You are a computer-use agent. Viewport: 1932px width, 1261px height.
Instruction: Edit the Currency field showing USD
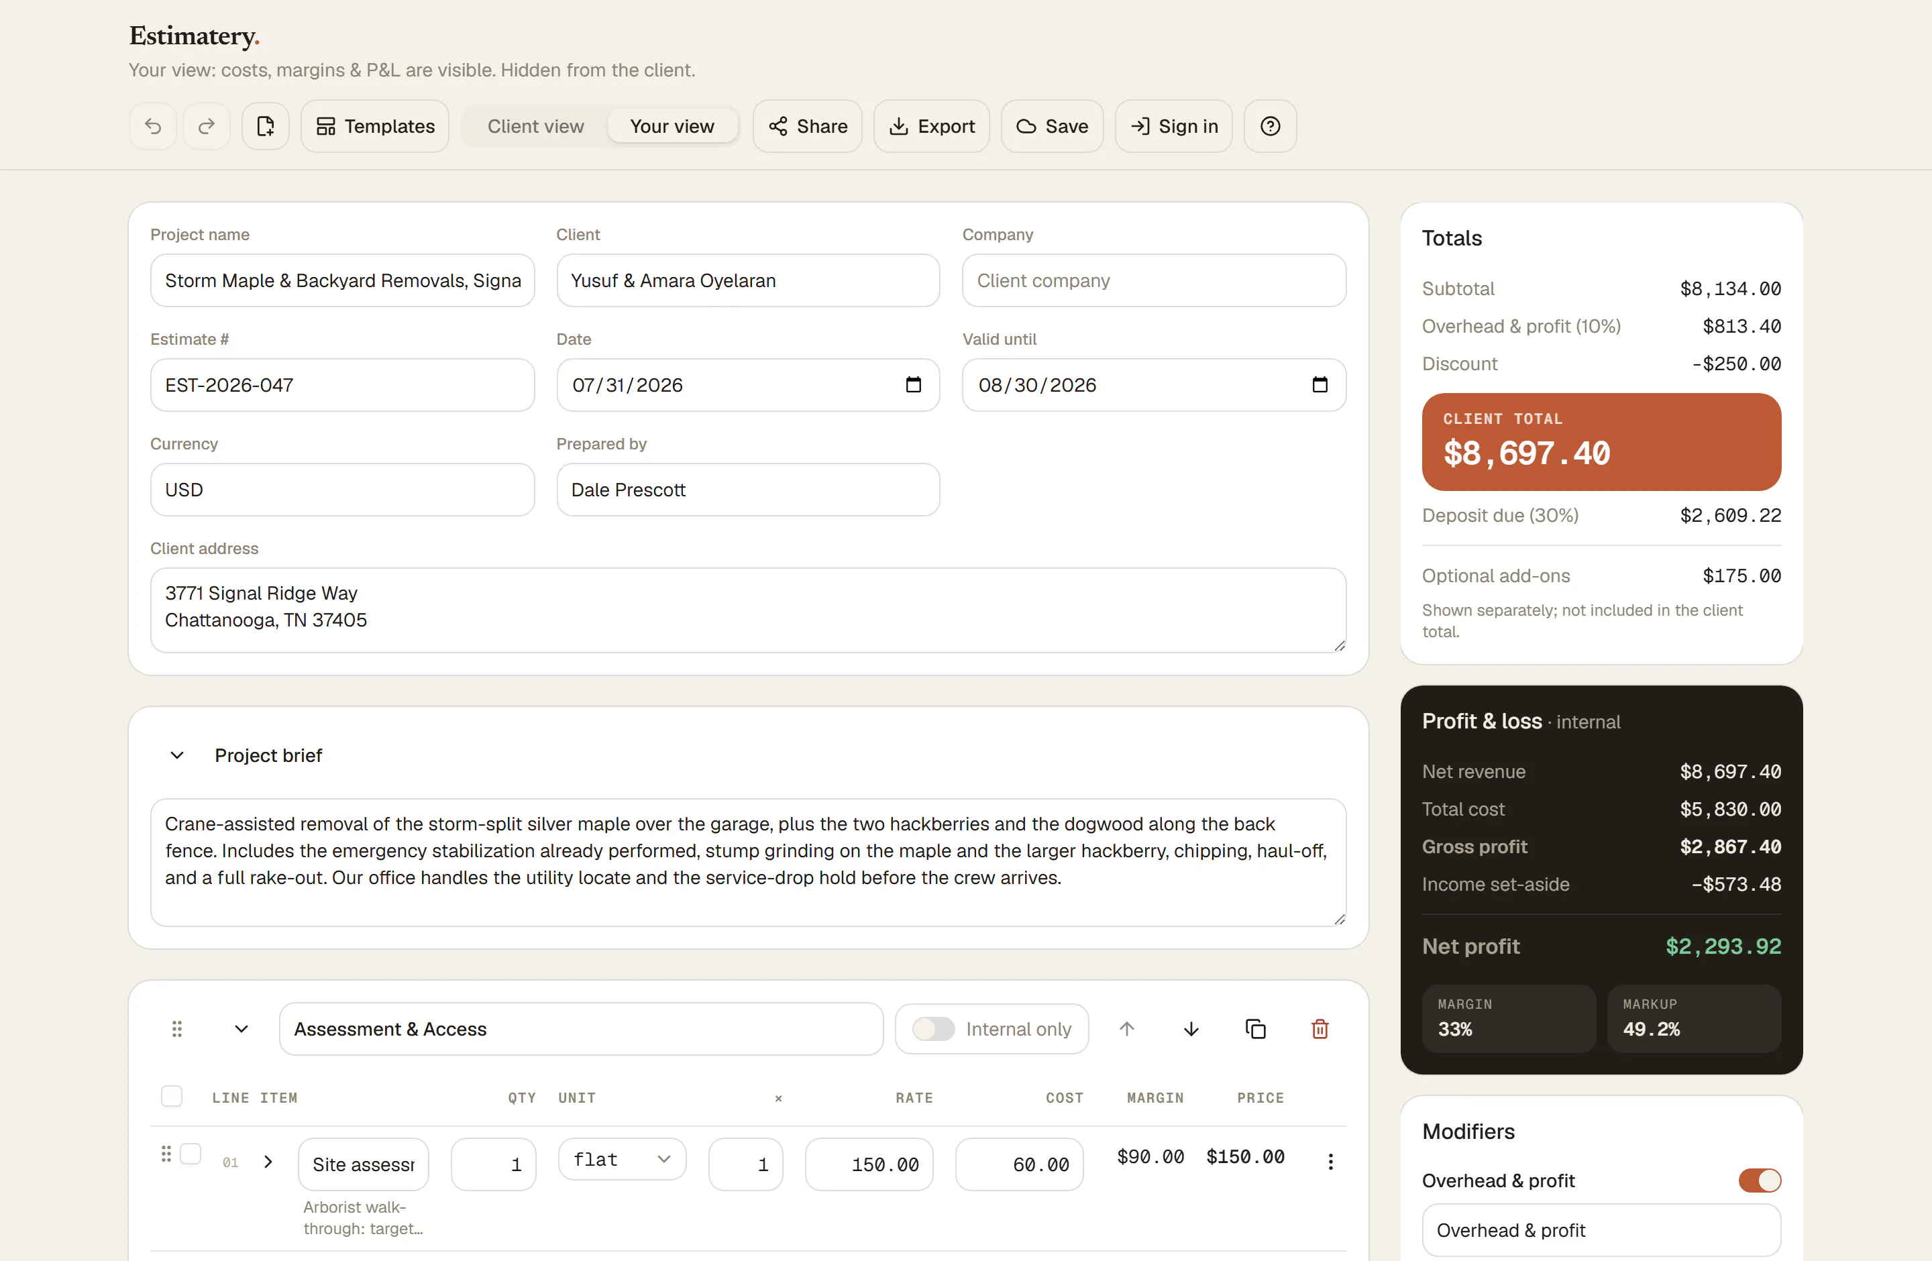pos(341,489)
